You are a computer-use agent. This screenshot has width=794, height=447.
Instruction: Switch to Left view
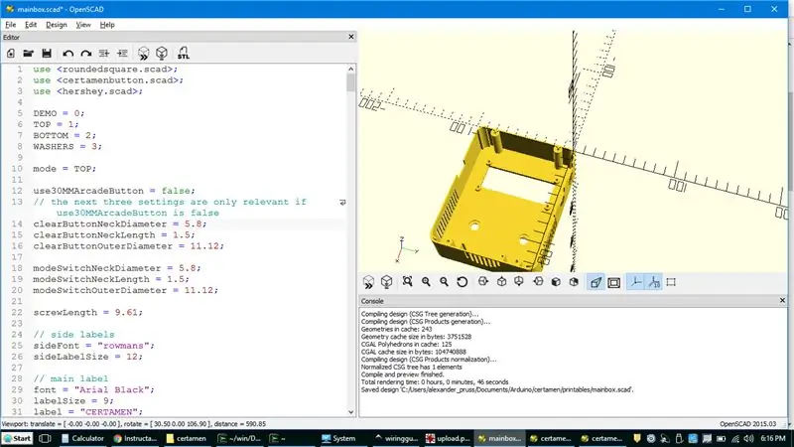(x=538, y=282)
